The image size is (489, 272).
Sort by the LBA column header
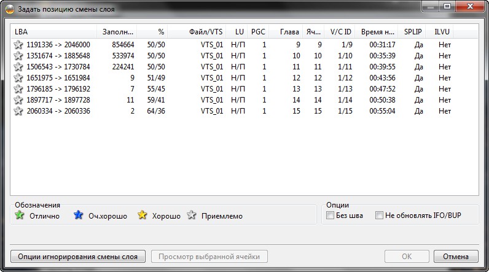pyautogui.click(x=53, y=32)
